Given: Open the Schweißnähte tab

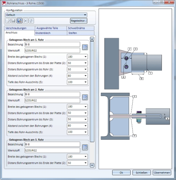Looking at the screenshot, I should 81,28.
